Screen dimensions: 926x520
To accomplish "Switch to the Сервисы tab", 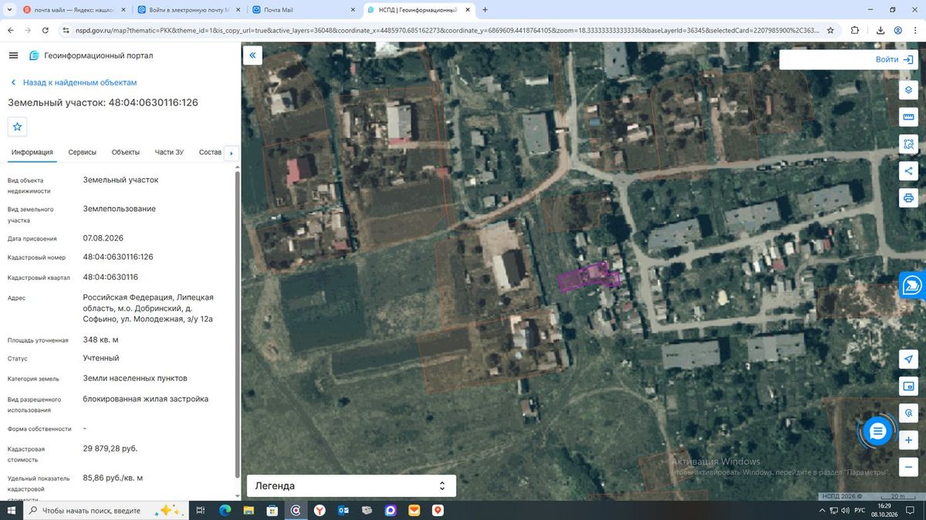I will point(82,153).
